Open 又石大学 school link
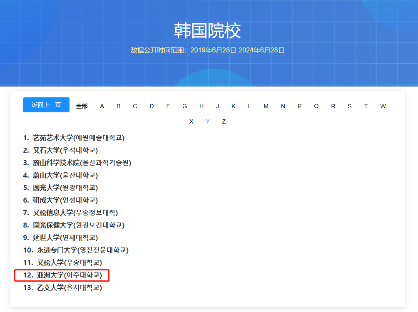 pos(65,150)
